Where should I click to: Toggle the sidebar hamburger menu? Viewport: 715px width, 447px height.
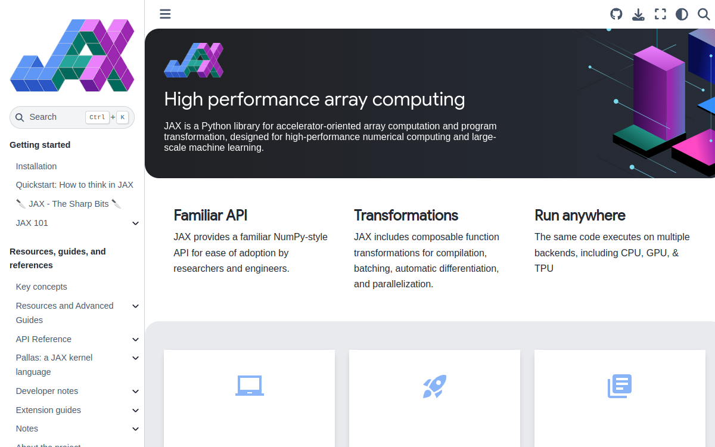[165, 14]
